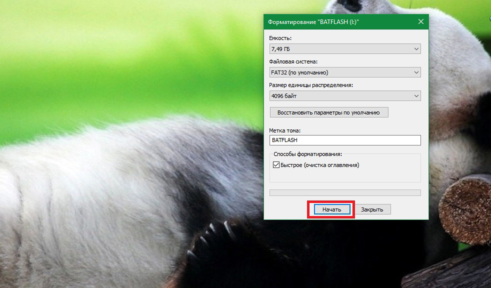This screenshot has width=491, height=288.
Task: Start formatting with the Начать button
Action: [332, 209]
